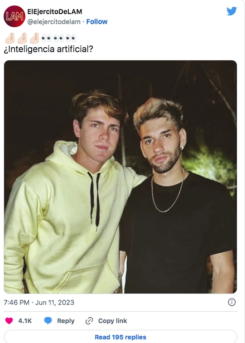Viewport: 245px width, 343px height.
Task: Click the Reply text label
Action: [x=66, y=321]
